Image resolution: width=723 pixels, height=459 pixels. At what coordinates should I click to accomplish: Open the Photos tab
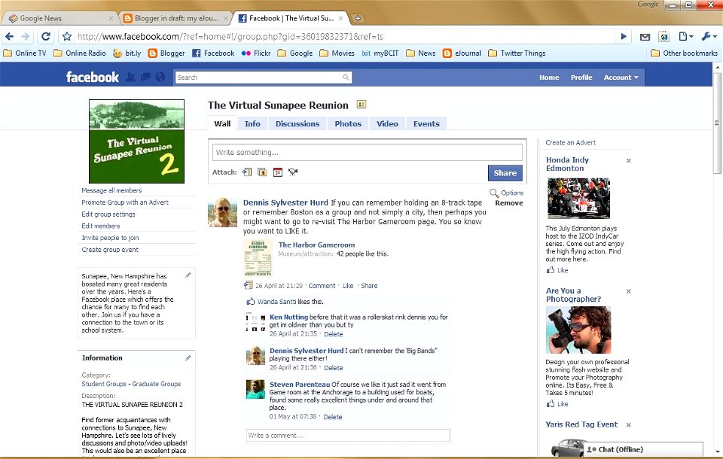(348, 123)
